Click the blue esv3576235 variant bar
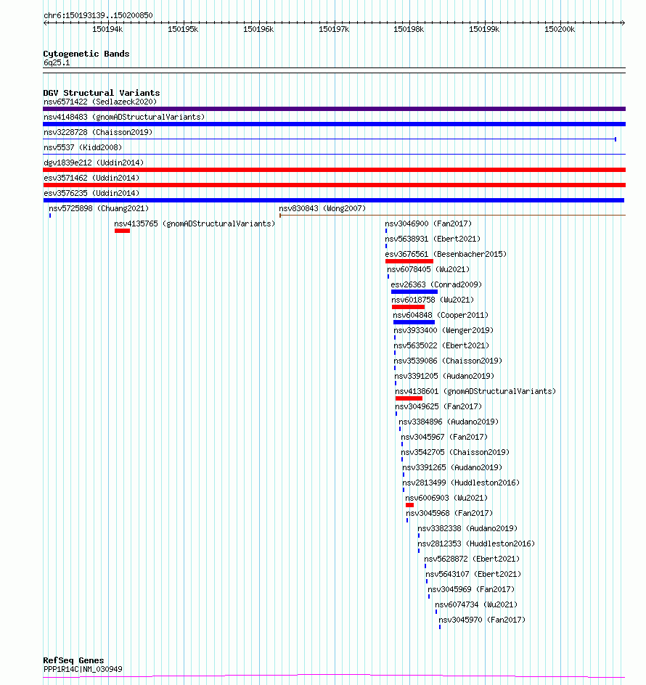The height and width of the screenshot is (685, 646). click(x=334, y=200)
